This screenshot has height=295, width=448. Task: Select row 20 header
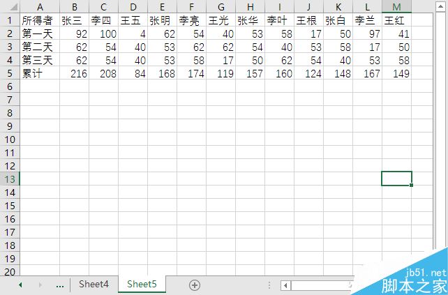(10, 271)
